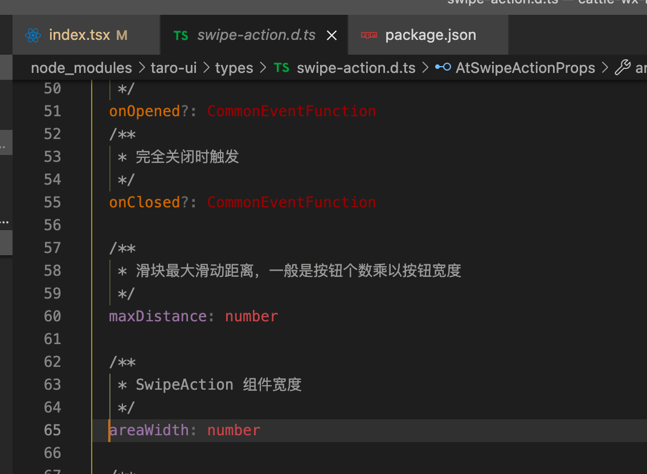Expand chevron after taro-ui breadcrumb
Viewport: 647px width, 474px height.
tap(206, 68)
